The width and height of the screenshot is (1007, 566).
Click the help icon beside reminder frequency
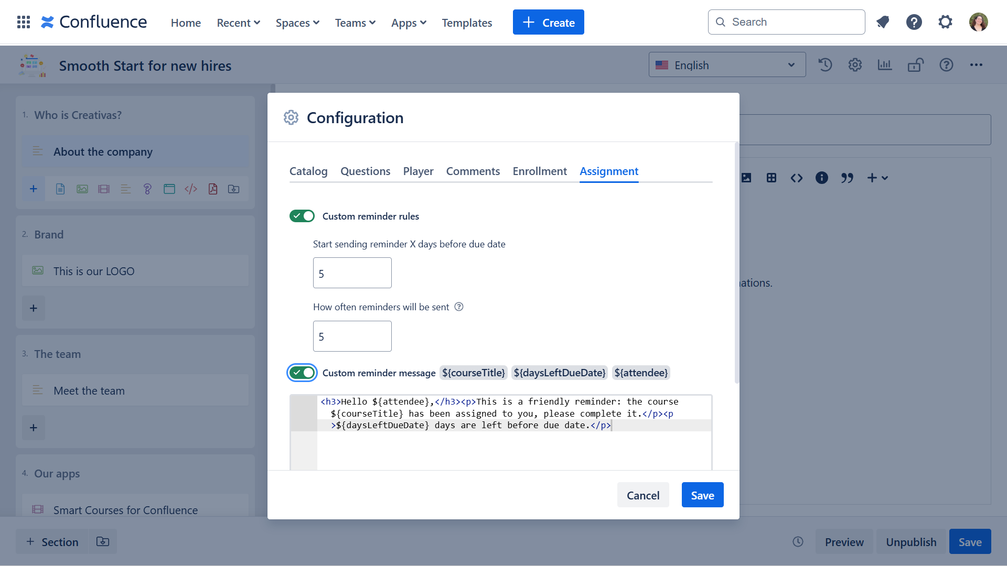(459, 307)
